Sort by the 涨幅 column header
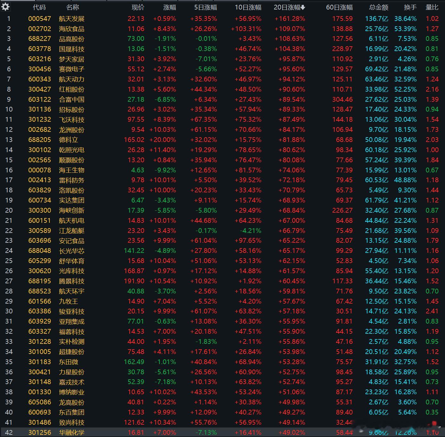 [169, 7]
